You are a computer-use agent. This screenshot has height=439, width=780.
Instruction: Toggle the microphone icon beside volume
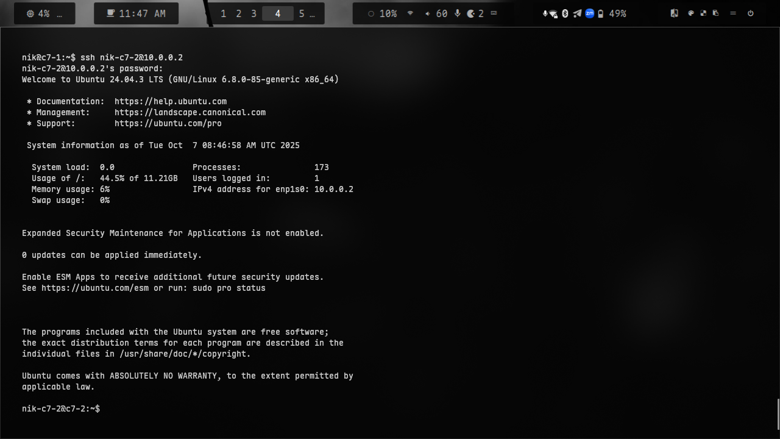(x=458, y=13)
